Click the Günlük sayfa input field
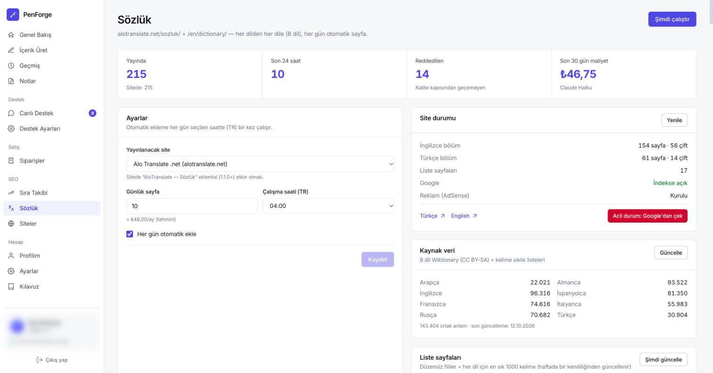713x373 pixels. [x=192, y=206]
